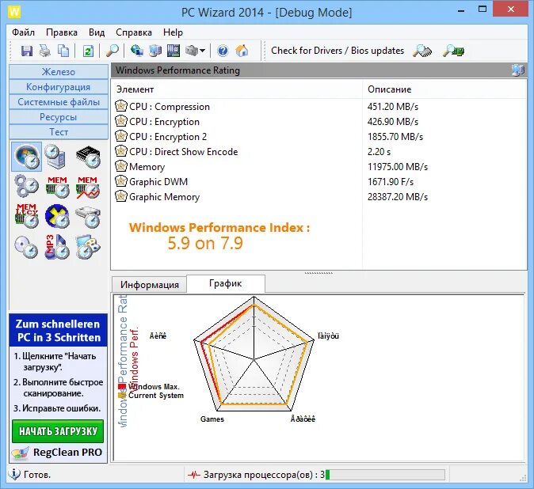
Task: Select the MEM memory benchmark icon
Action: tap(57, 187)
